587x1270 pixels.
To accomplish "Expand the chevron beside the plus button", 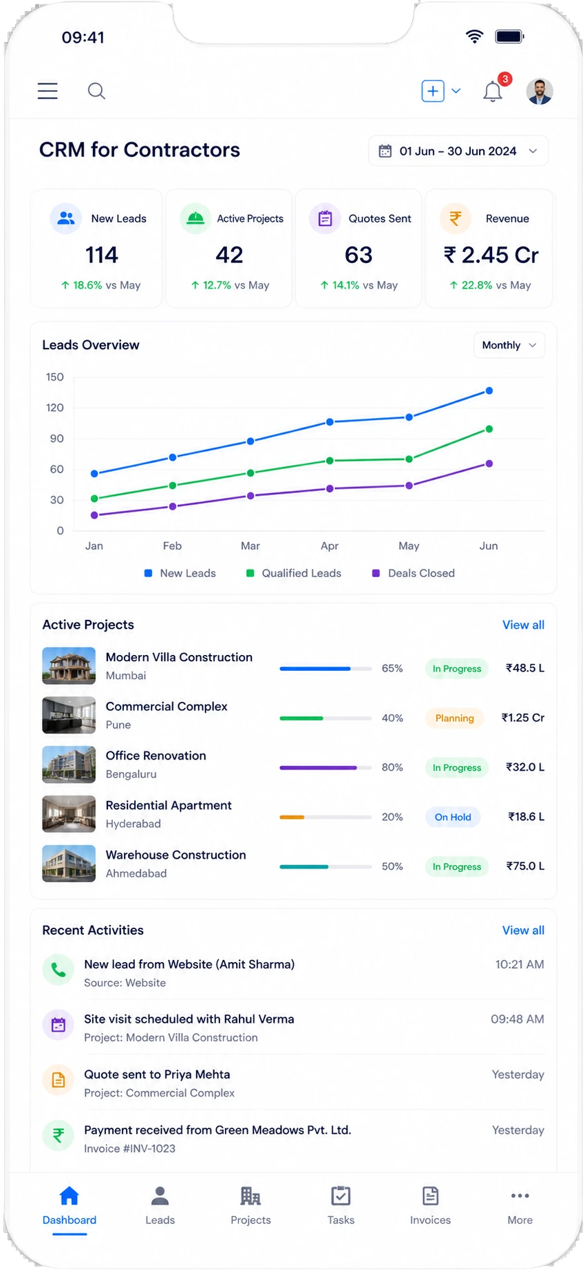I will tap(456, 91).
